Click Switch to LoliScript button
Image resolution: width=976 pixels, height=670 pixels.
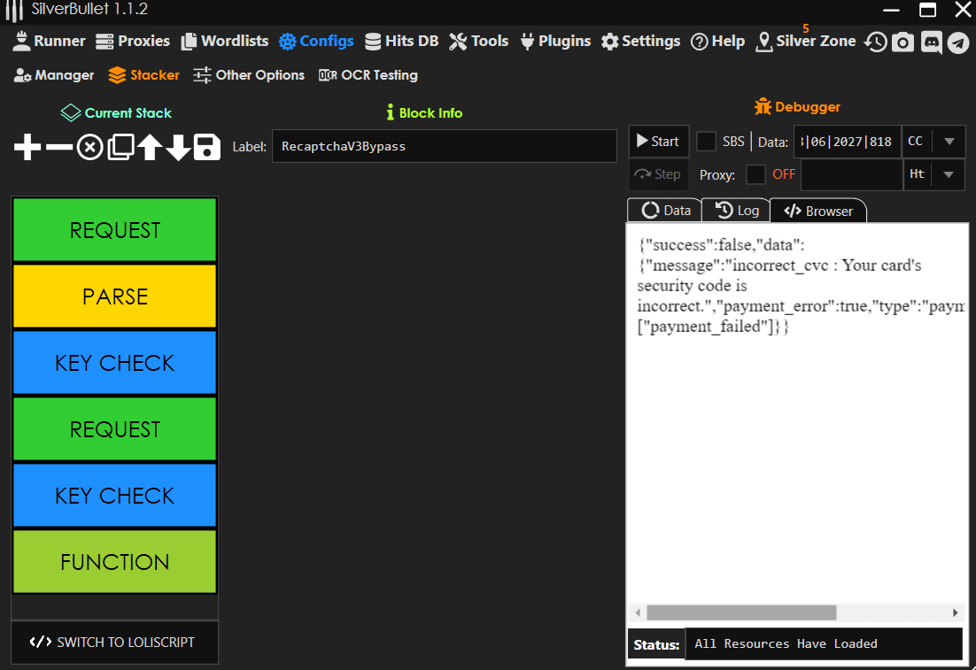(x=114, y=642)
